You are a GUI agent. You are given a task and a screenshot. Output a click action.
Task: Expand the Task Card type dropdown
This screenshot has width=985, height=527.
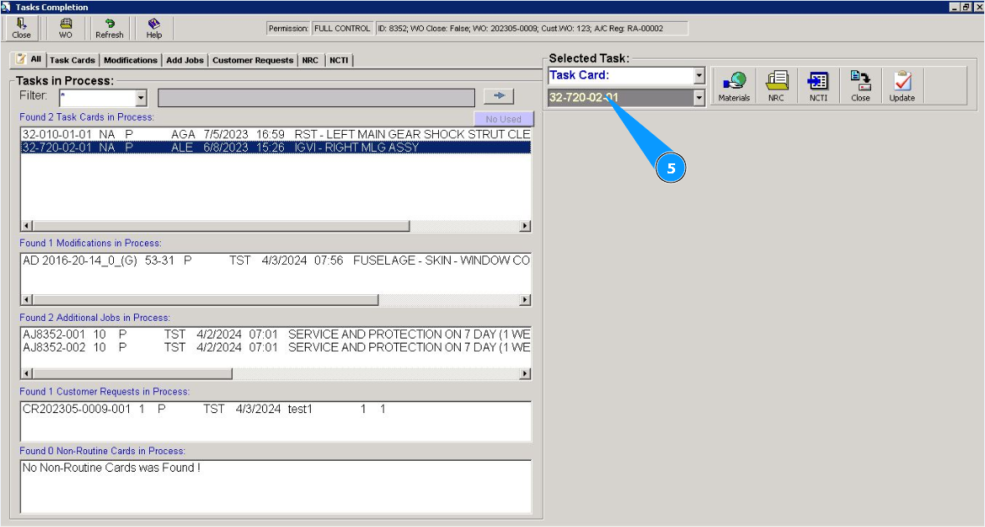(x=699, y=75)
